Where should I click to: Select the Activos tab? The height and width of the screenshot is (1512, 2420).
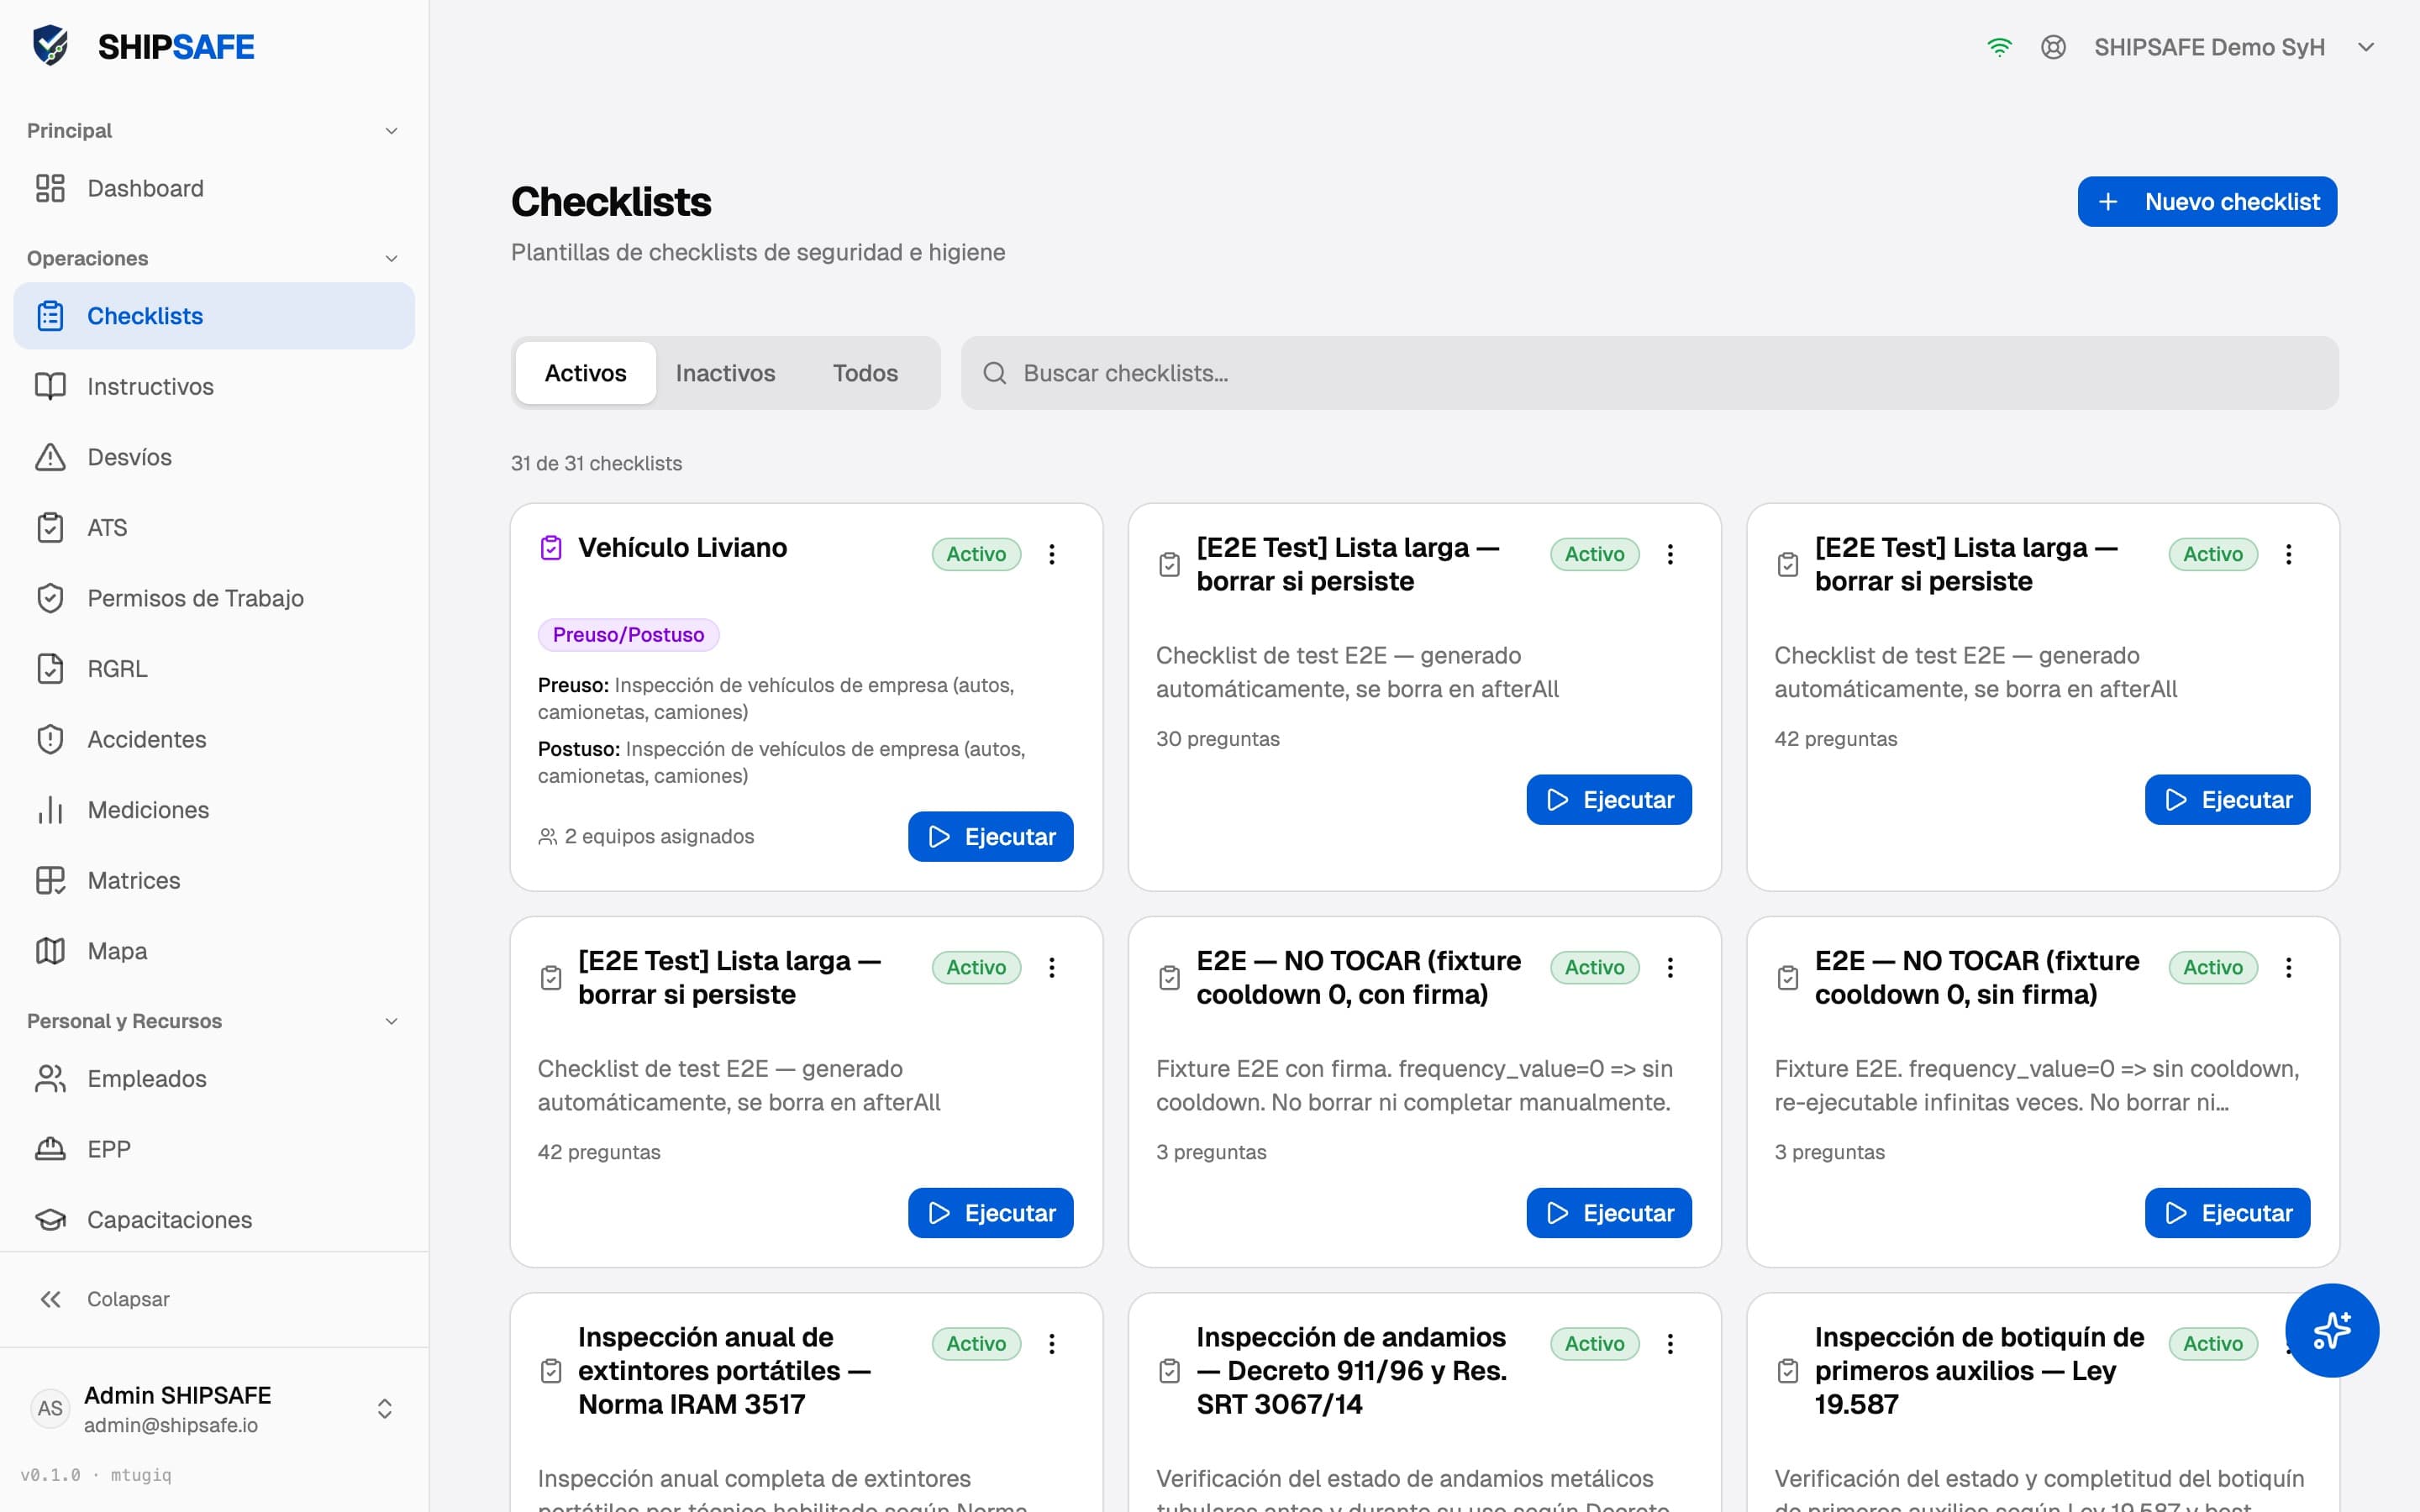click(x=585, y=373)
